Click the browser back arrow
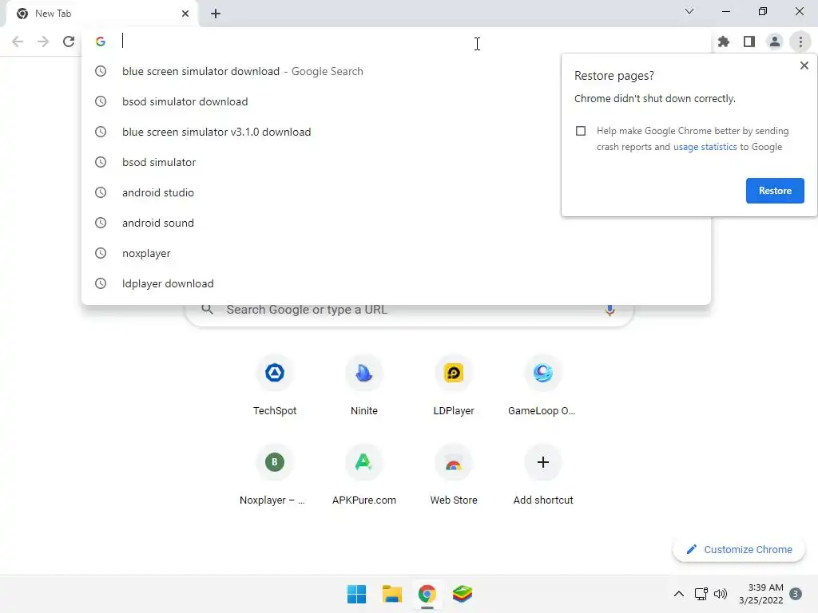The height and width of the screenshot is (613, 818). [x=18, y=42]
